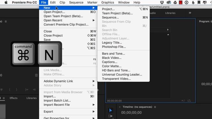Viewport: 212px width, 119px height.
Task: Switch to Libraries workspace tab
Action: pyautogui.click(x=170, y=13)
